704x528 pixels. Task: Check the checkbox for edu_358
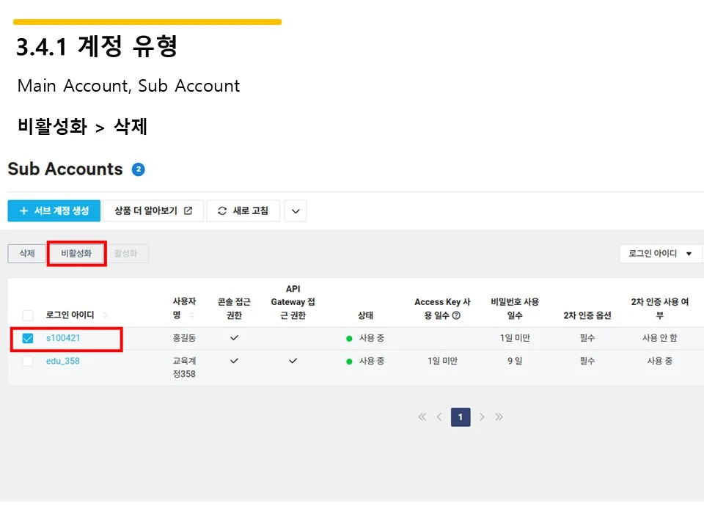coord(27,361)
